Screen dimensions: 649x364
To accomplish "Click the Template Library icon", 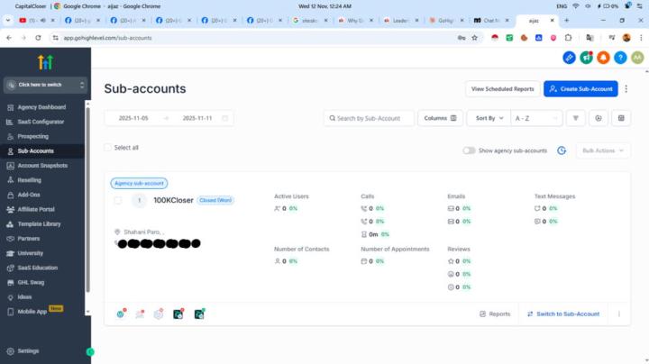I will pos(10,223).
